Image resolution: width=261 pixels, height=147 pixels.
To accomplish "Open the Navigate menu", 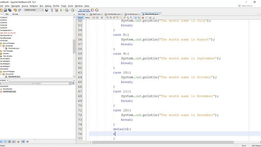I will [x=15, y=6].
